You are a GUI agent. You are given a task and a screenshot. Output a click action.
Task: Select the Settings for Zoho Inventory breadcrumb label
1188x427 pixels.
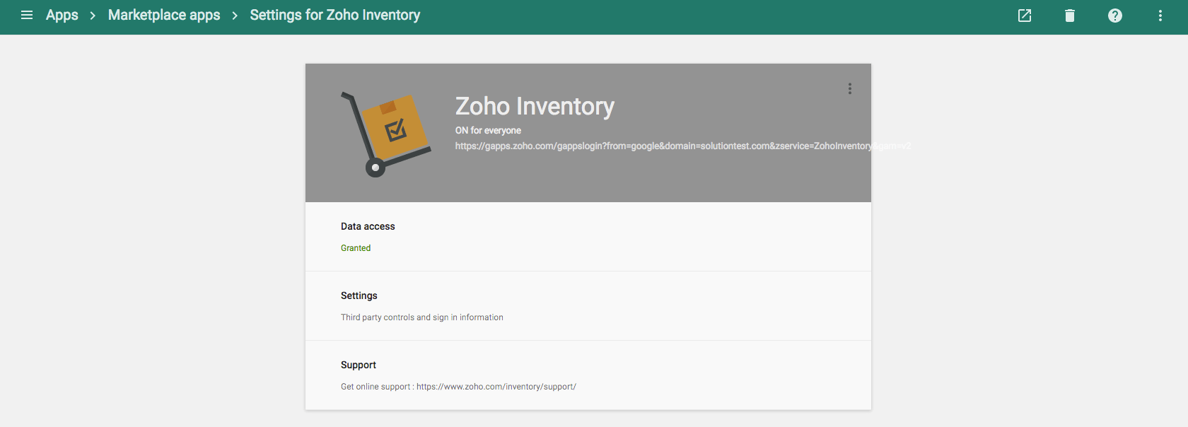[335, 15]
